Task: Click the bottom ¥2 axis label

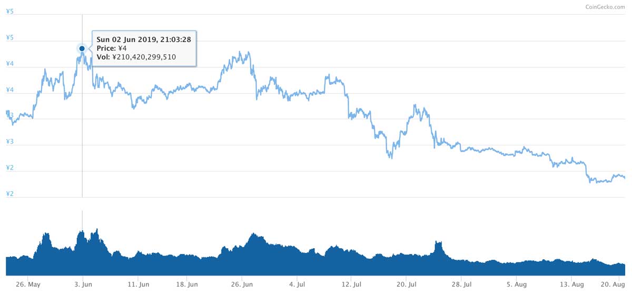Action: coord(9,194)
